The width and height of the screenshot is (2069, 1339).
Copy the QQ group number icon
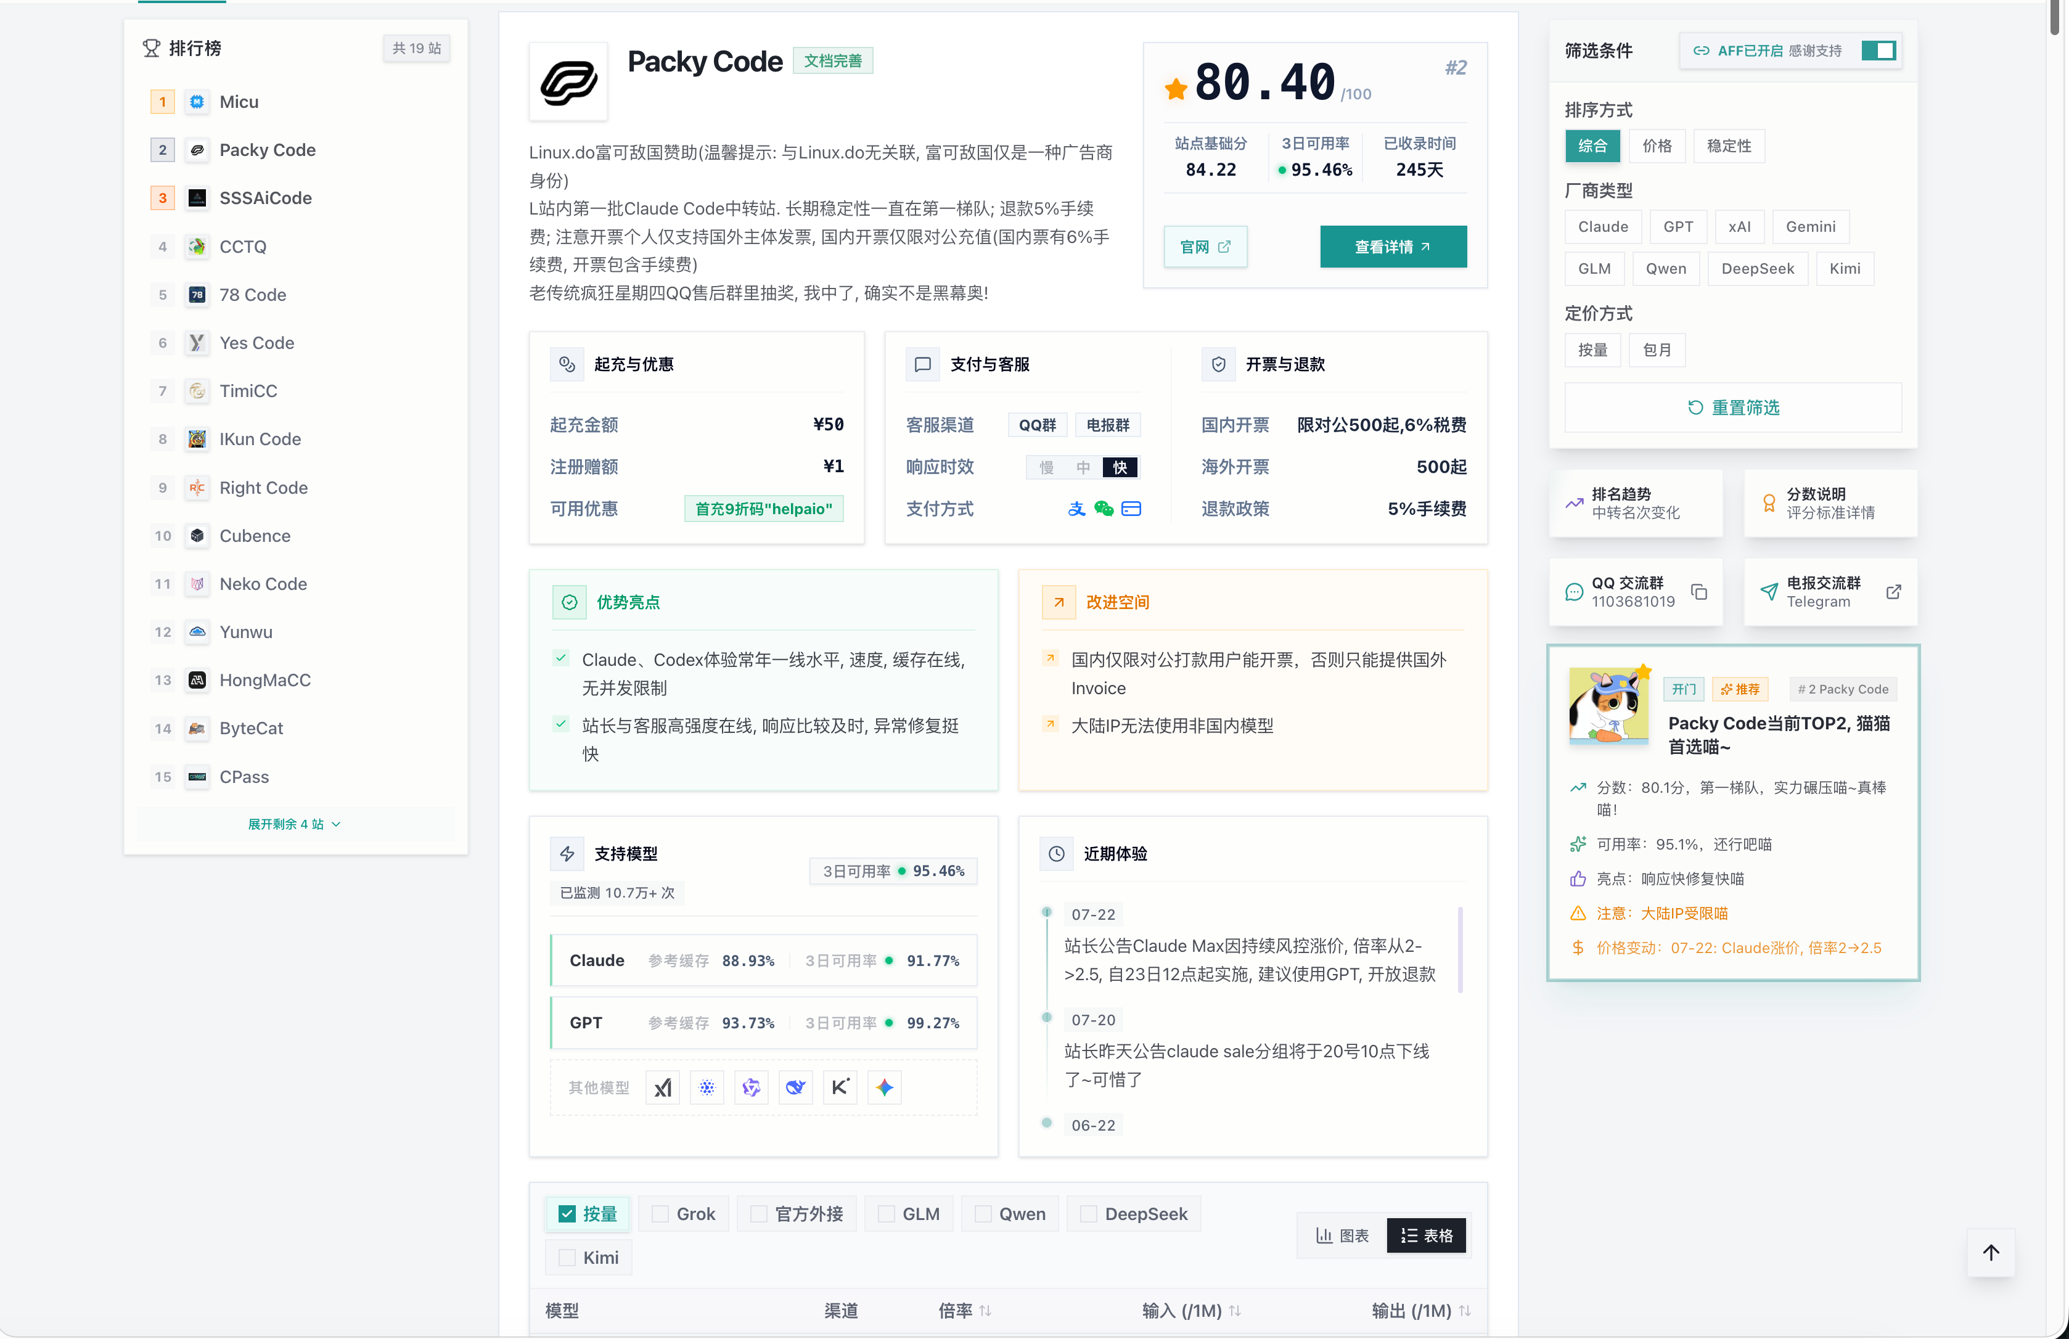(x=1698, y=592)
